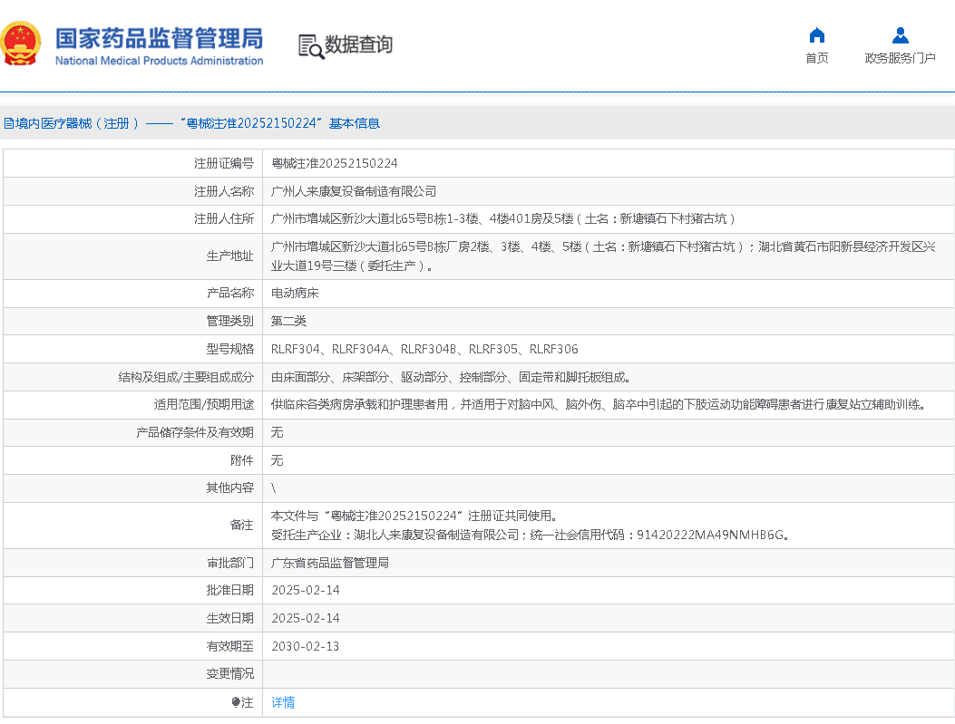This screenshot has width=955, height=724.
Task: Click the 首页 home icon
Action: [x=815, y=34]
